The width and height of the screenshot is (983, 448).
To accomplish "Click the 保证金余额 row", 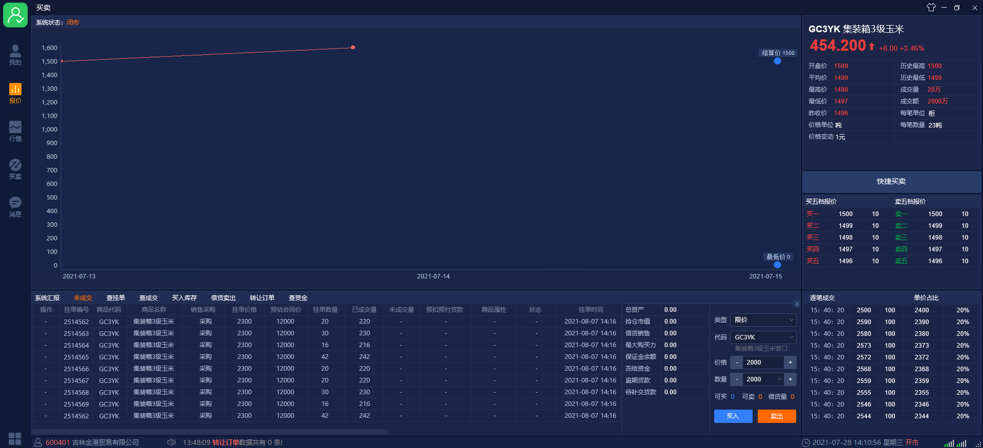I will click(665, 357).
